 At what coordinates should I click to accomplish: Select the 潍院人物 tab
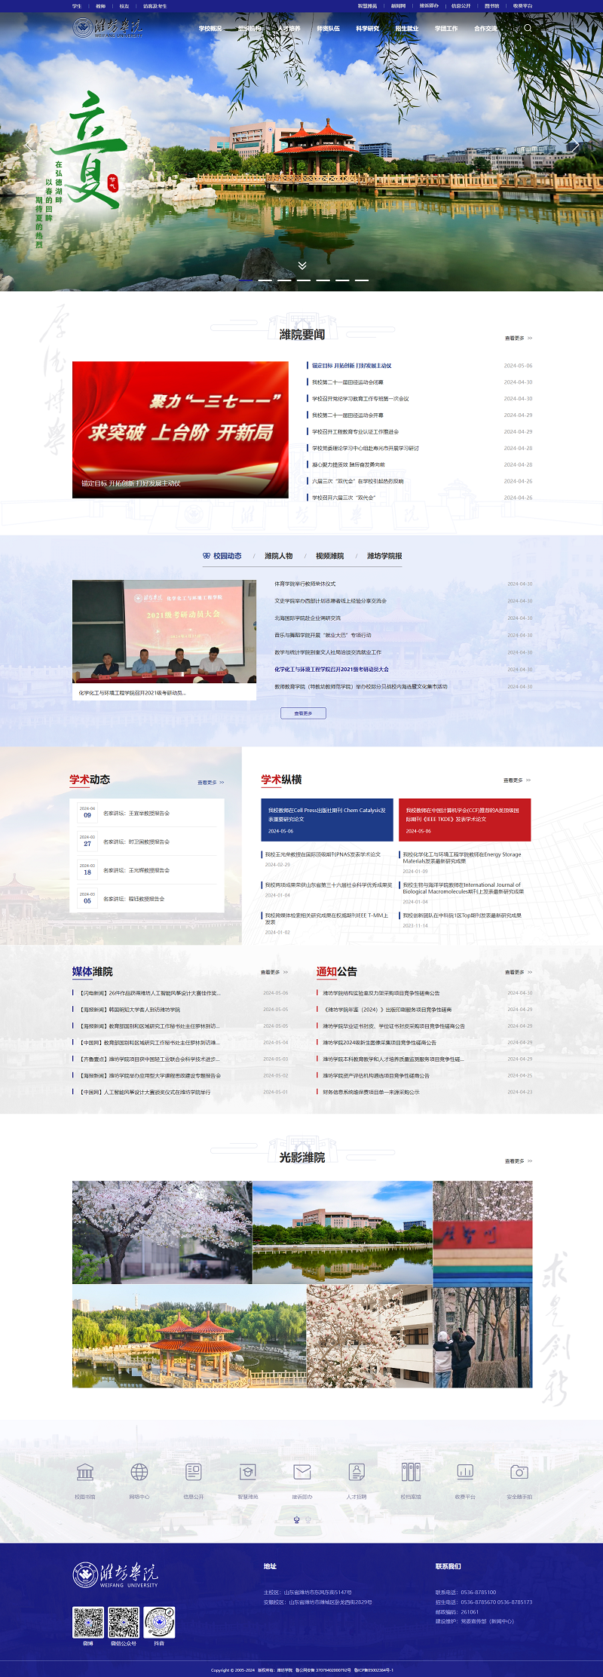[278, 556]
